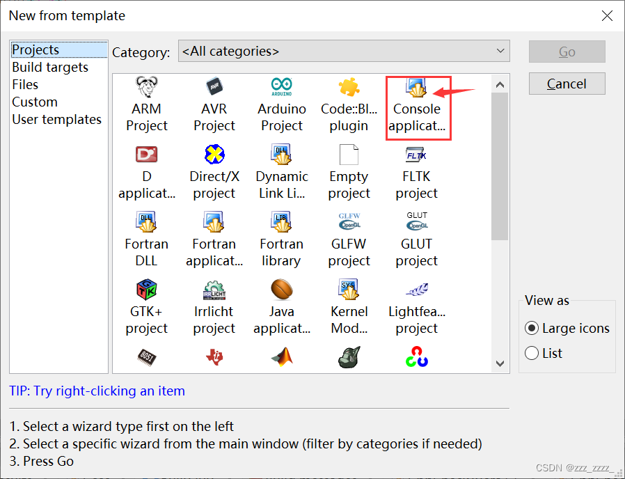The image size is (625, 479).
Task: Select the AVR Project template icon
Action: pos(214,86)
